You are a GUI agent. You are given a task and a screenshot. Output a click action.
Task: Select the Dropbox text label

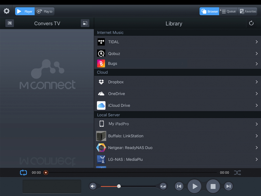[x=116, y=82]
